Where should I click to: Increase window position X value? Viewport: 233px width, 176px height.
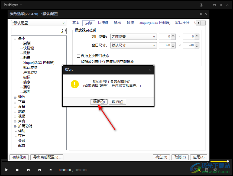173,35
